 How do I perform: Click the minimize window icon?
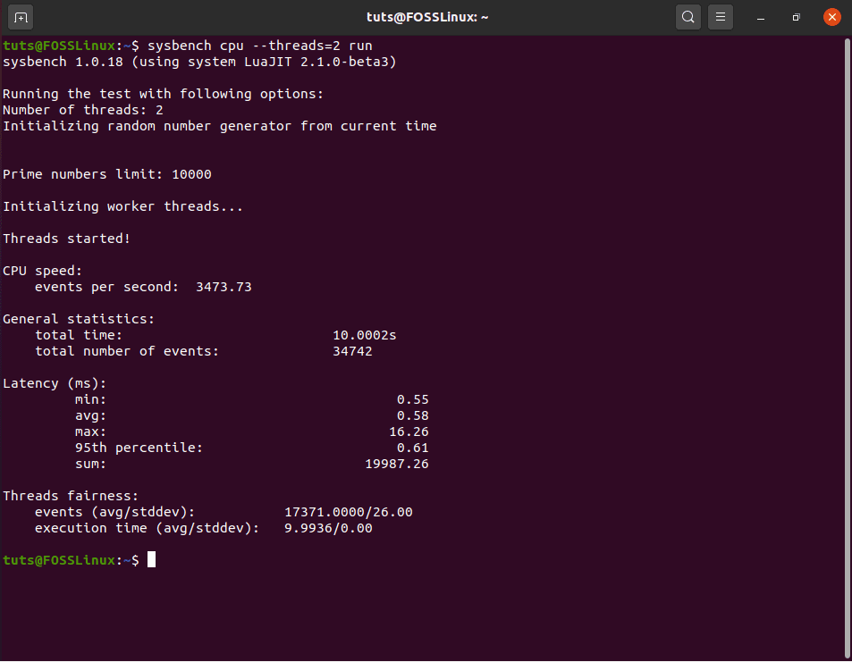pos(761,17)
